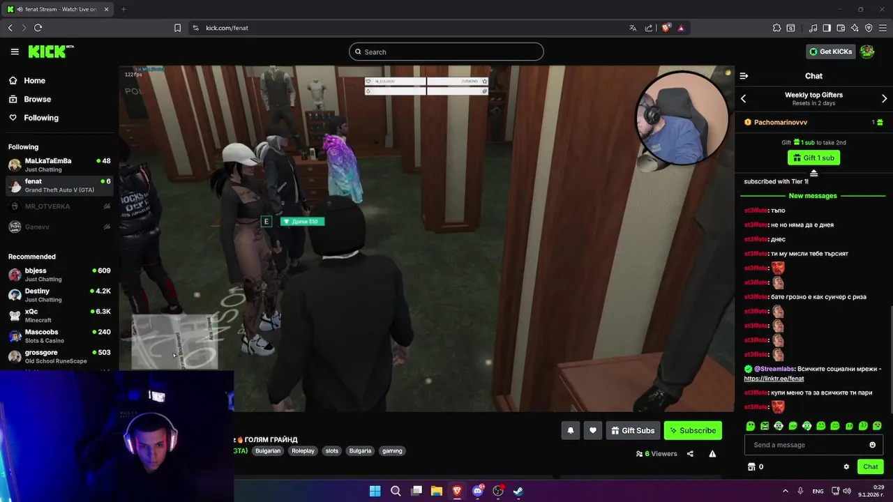Toggle the follow heart button
This screenshot has width=893, height=502.
coord(592,431)
